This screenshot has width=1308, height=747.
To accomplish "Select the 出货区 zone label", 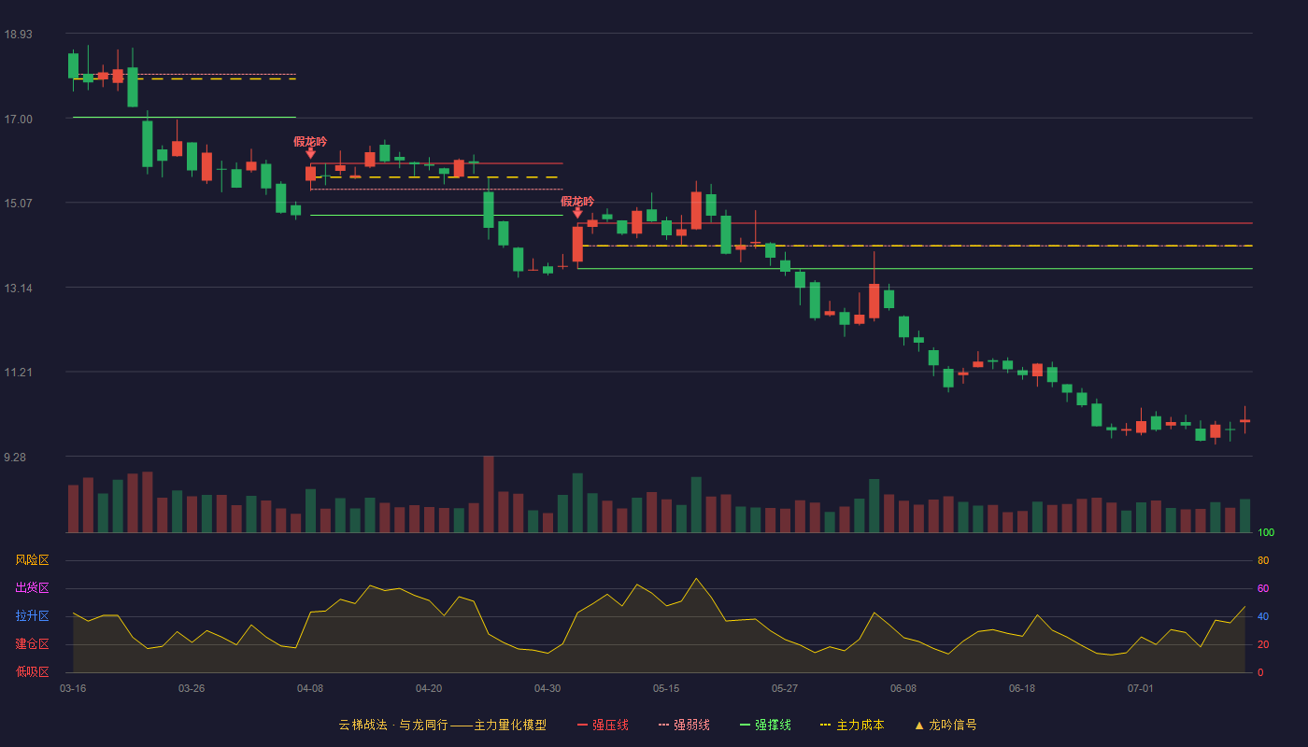I will click(x=32, y=588).
